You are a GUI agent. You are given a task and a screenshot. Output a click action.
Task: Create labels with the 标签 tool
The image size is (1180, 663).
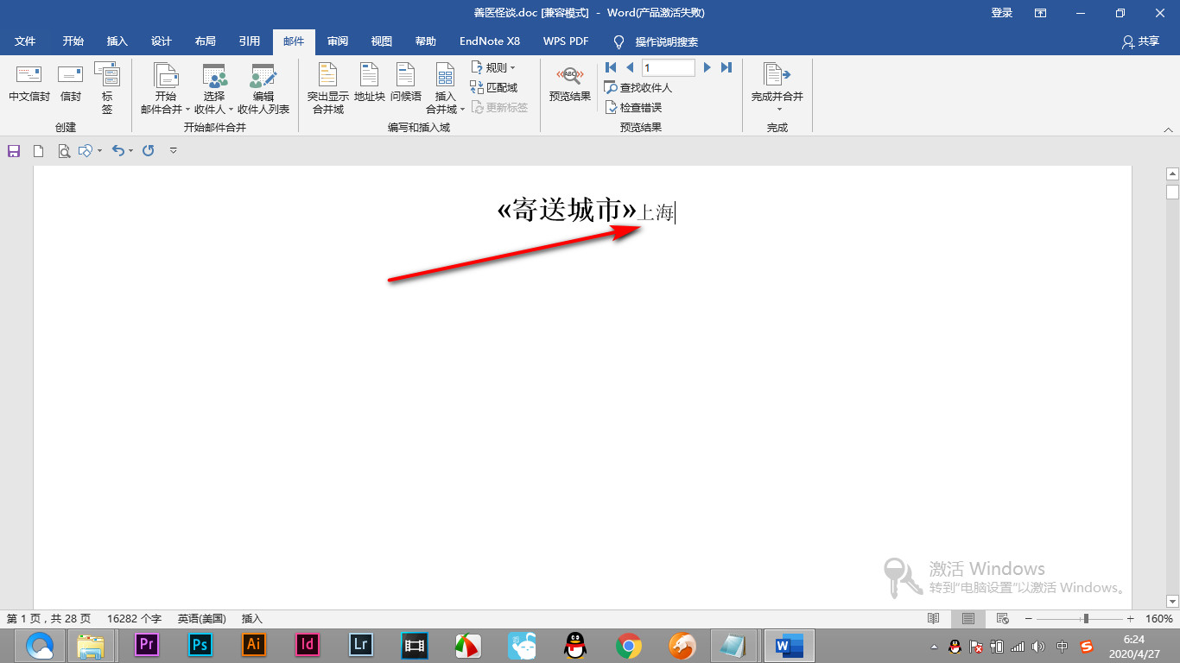click(107, 89)
